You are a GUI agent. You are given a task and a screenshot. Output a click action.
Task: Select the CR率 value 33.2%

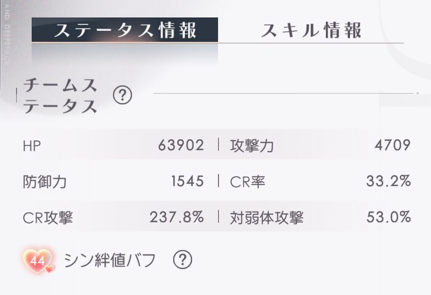(388, 181)
